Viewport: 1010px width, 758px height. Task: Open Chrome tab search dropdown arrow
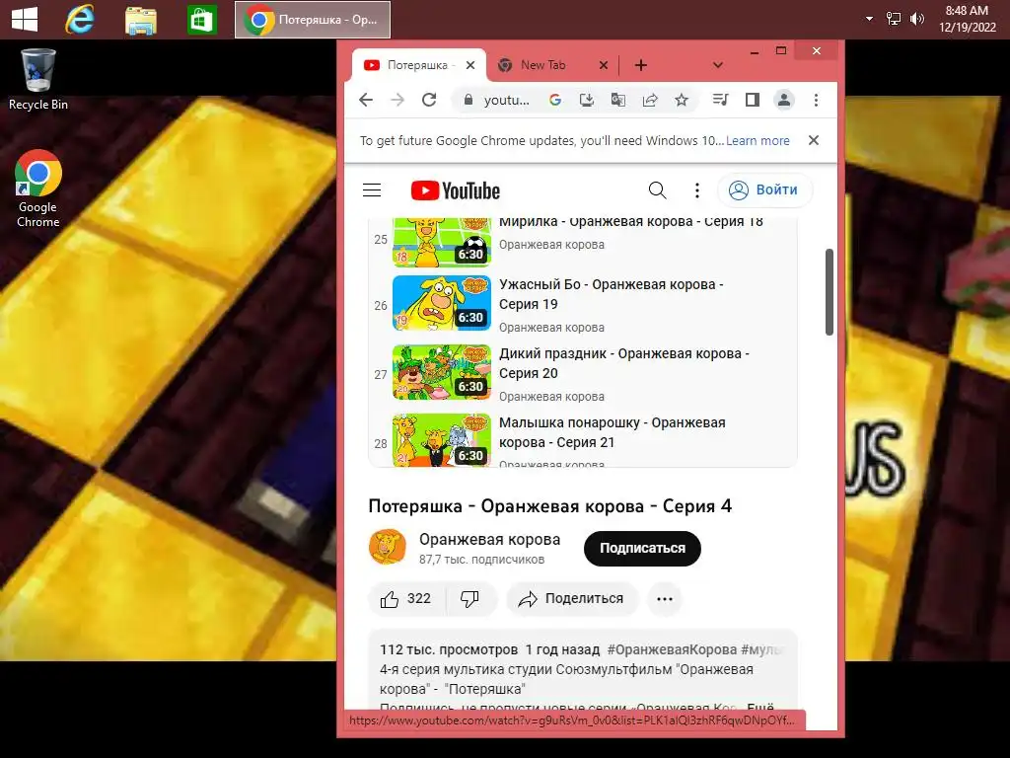point(718,65)
